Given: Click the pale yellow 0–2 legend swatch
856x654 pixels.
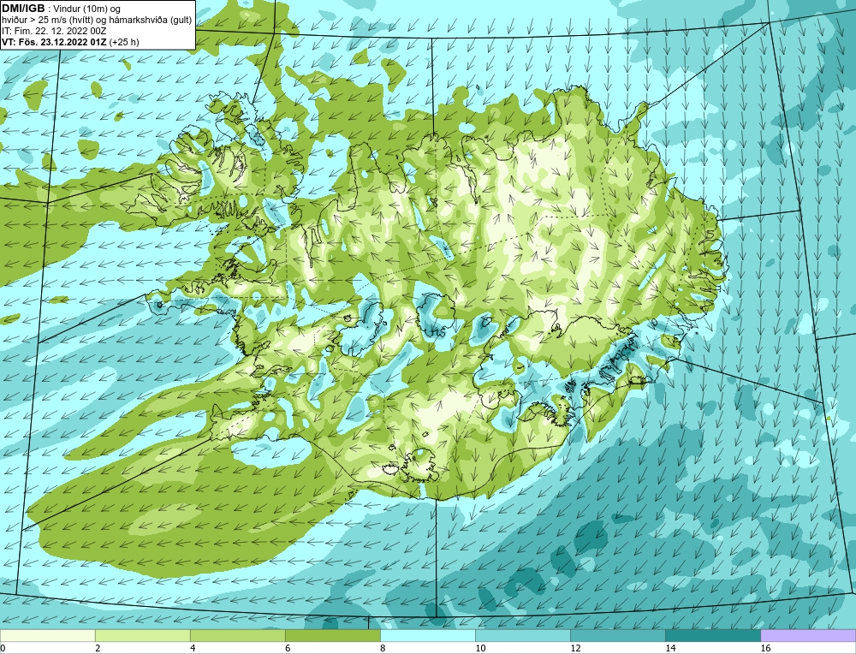Looking at the screenshot, I should pos(47,635).
